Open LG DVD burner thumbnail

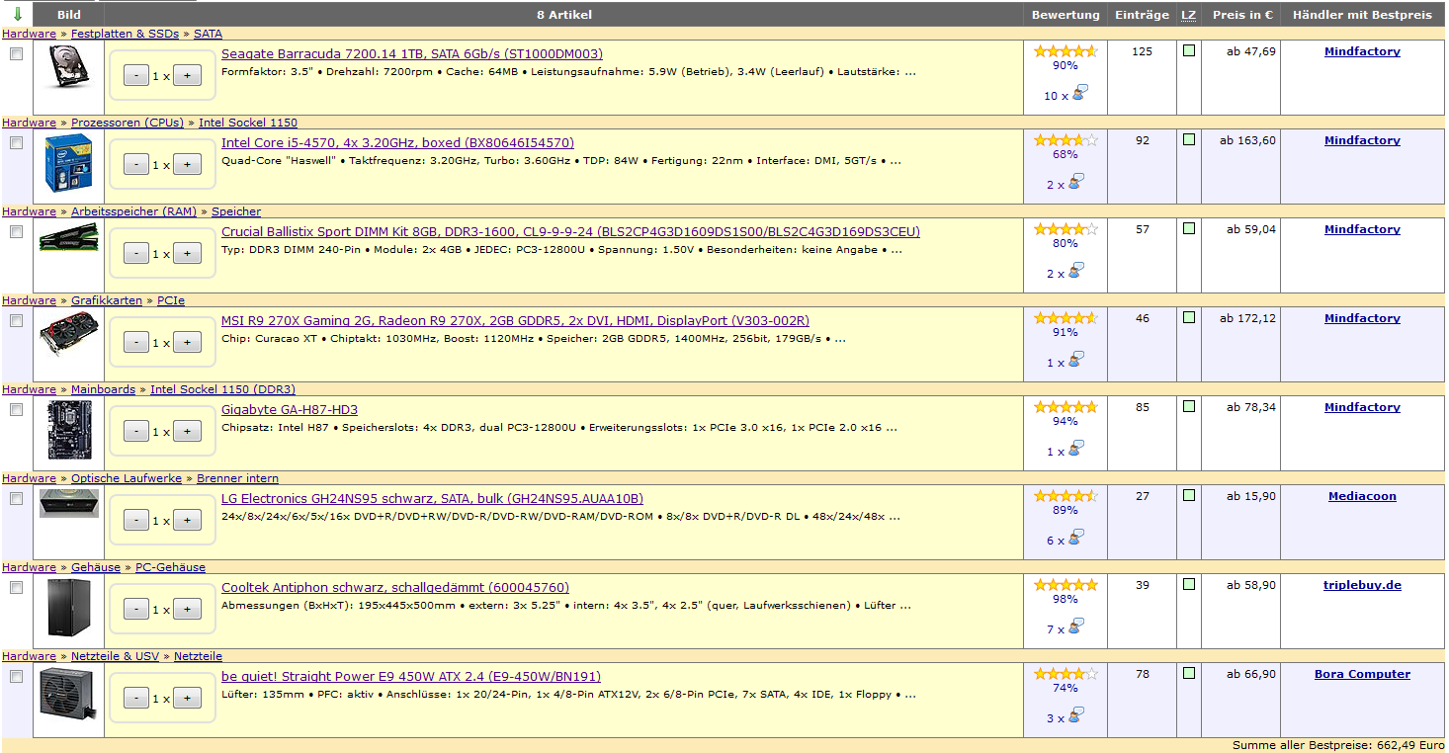point(68,503)
